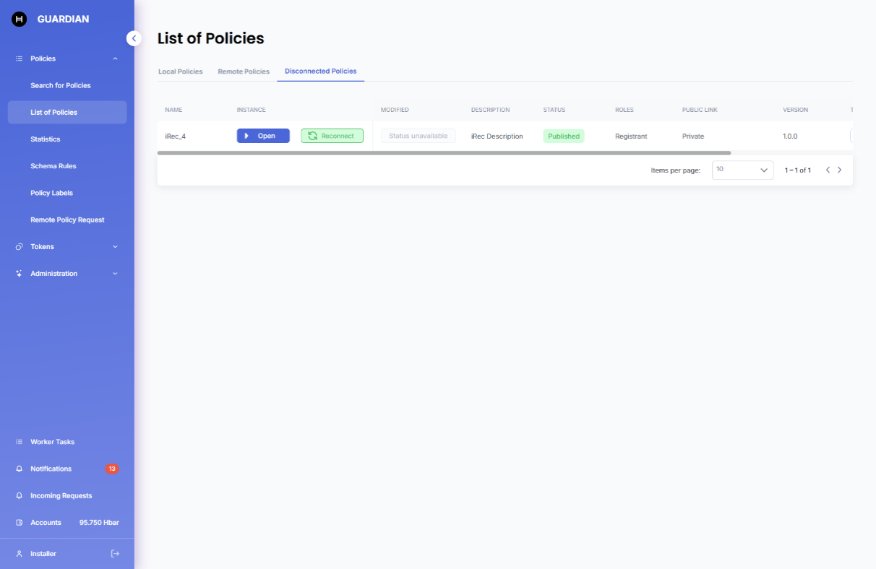The width and height of the screenshot is (876, 569).
Task: Click the Notifications bell icon
Action: [x=20, y=469]
